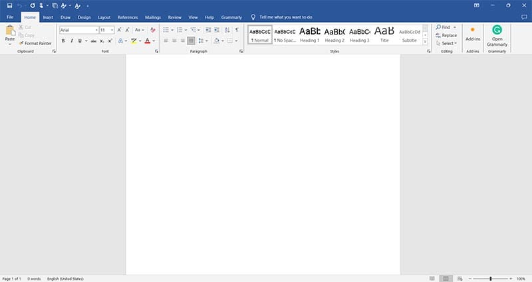Click line and paragraph spacing icon

pyautogui.click(x=201, y=41)
